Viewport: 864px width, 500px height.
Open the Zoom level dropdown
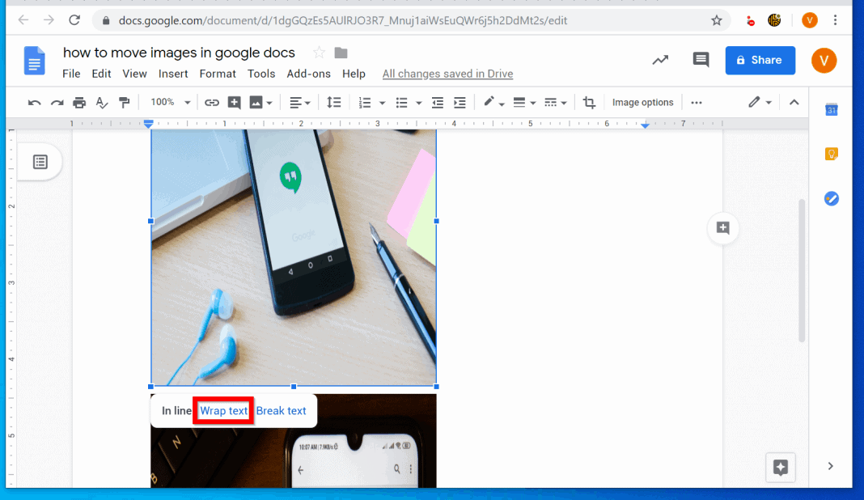[168, 102]
